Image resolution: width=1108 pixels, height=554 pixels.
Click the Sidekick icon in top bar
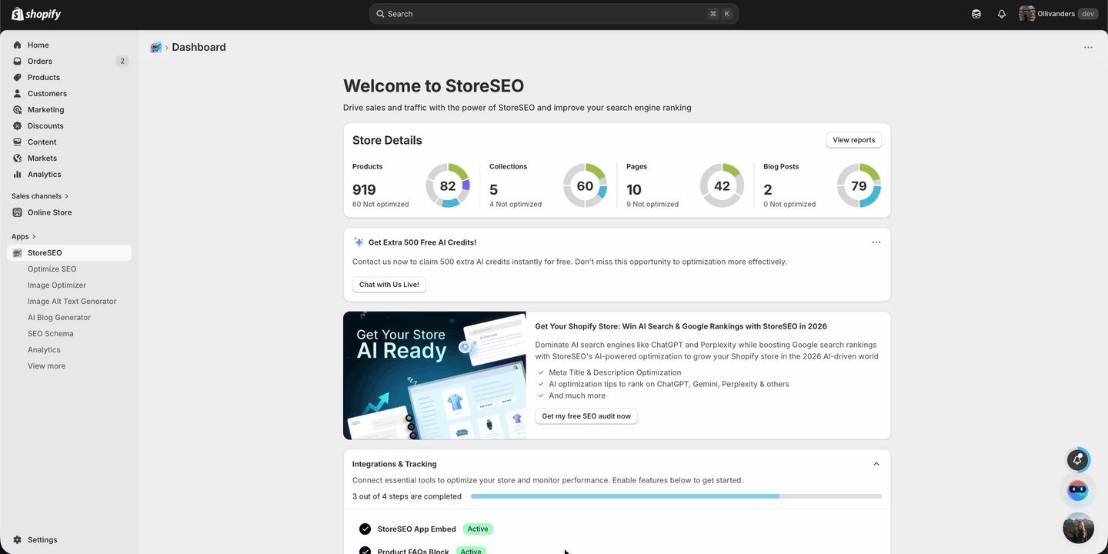point(976,14)
